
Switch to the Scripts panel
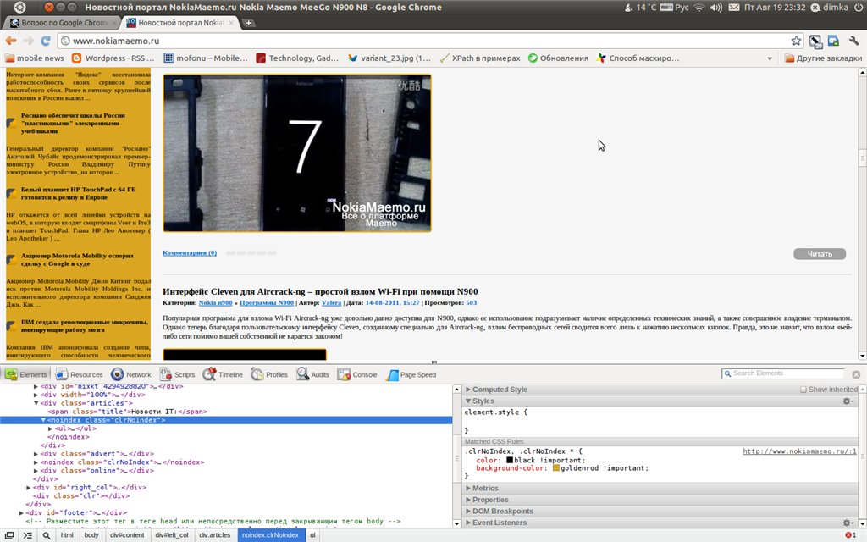[x=177, y=374]
